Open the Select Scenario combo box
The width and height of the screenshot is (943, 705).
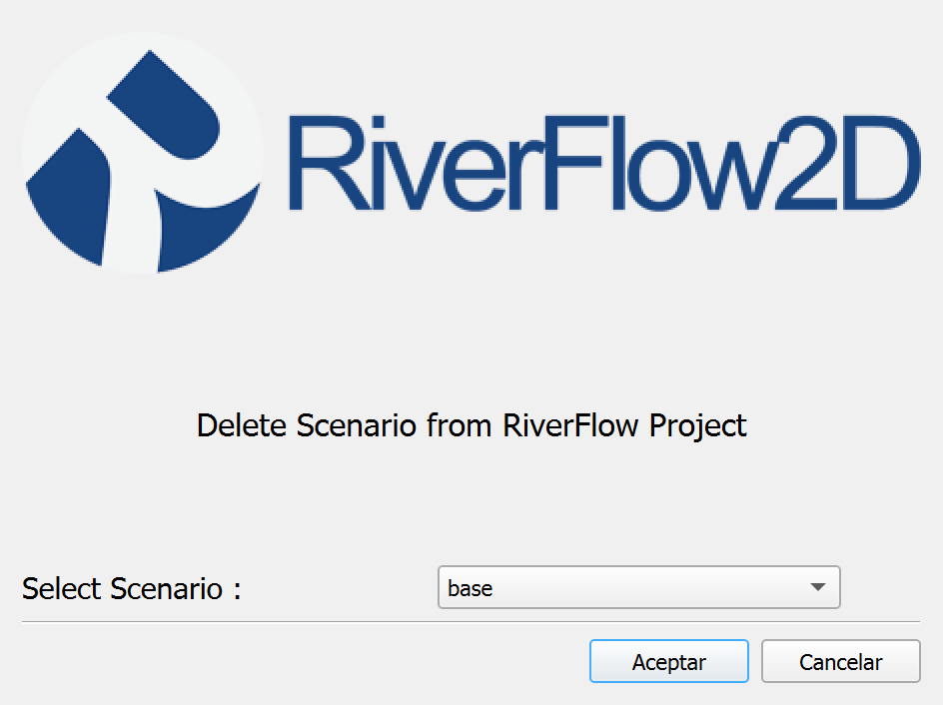point(638,587)
